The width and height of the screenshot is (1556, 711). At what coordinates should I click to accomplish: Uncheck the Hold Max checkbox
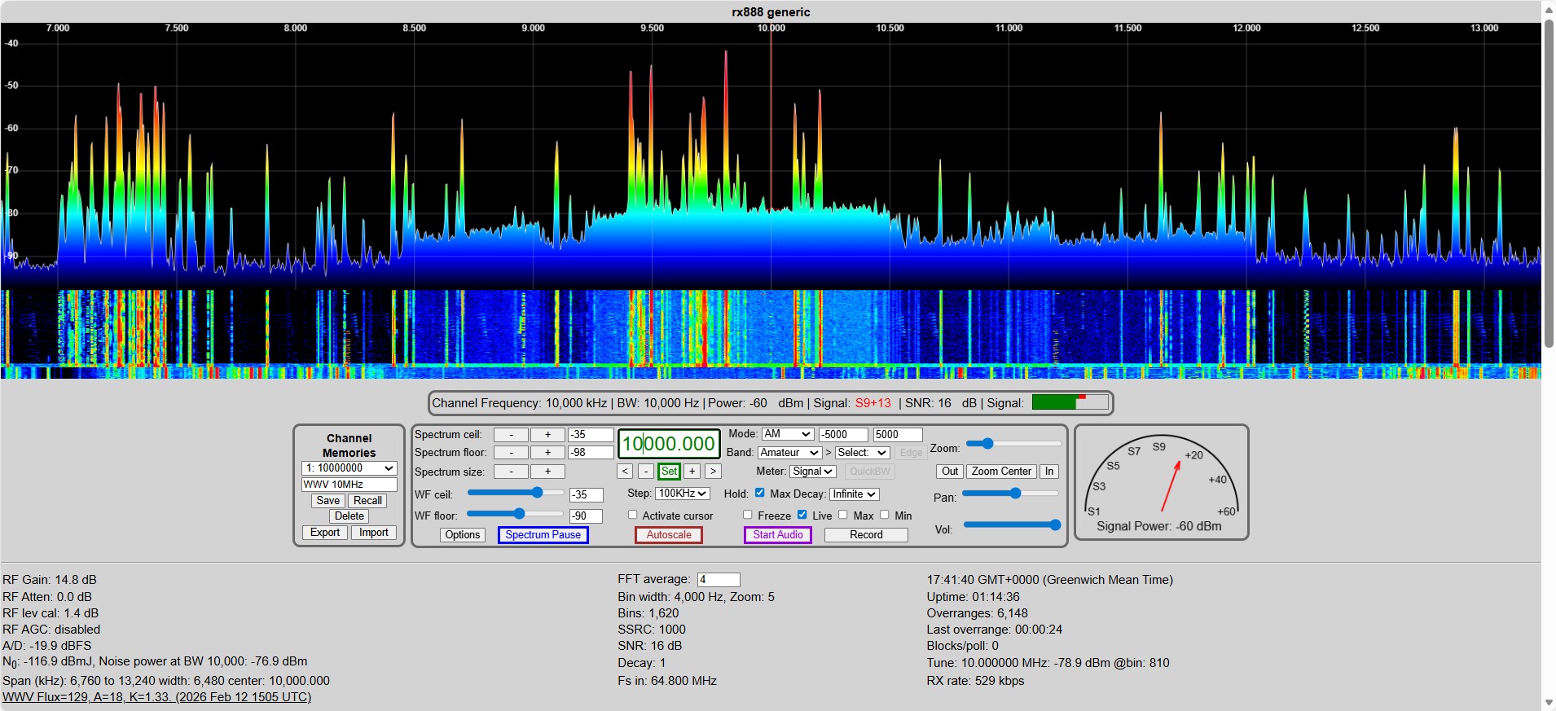click(x=759, y=493)
